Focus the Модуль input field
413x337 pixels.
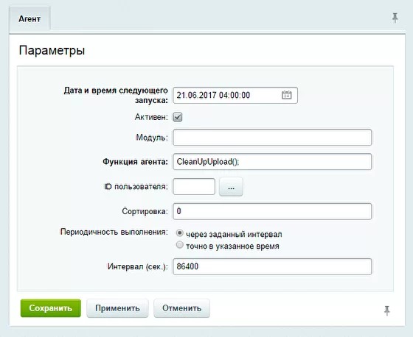(272, 138)
